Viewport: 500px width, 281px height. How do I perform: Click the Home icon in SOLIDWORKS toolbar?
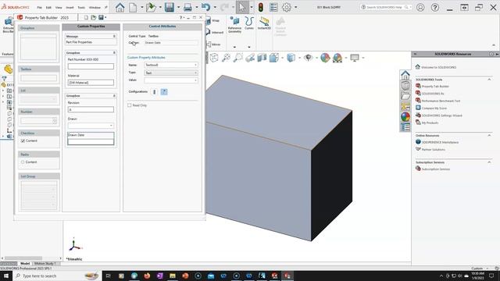(120, 7)
